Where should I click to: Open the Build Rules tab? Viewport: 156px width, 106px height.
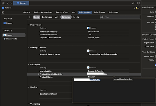click(113, 12)
